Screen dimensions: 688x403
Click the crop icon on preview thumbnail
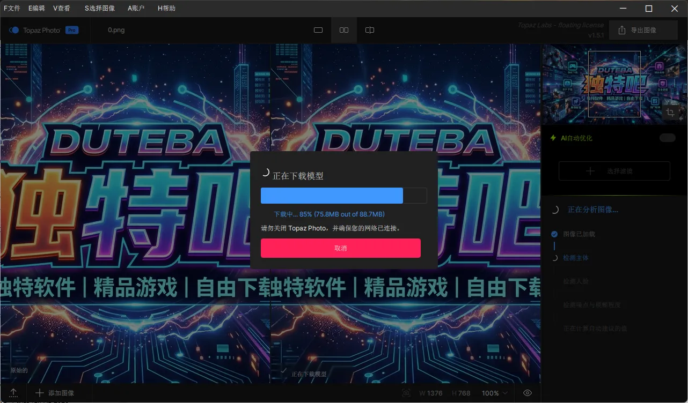pyautogui.click(x=670, y=113)
